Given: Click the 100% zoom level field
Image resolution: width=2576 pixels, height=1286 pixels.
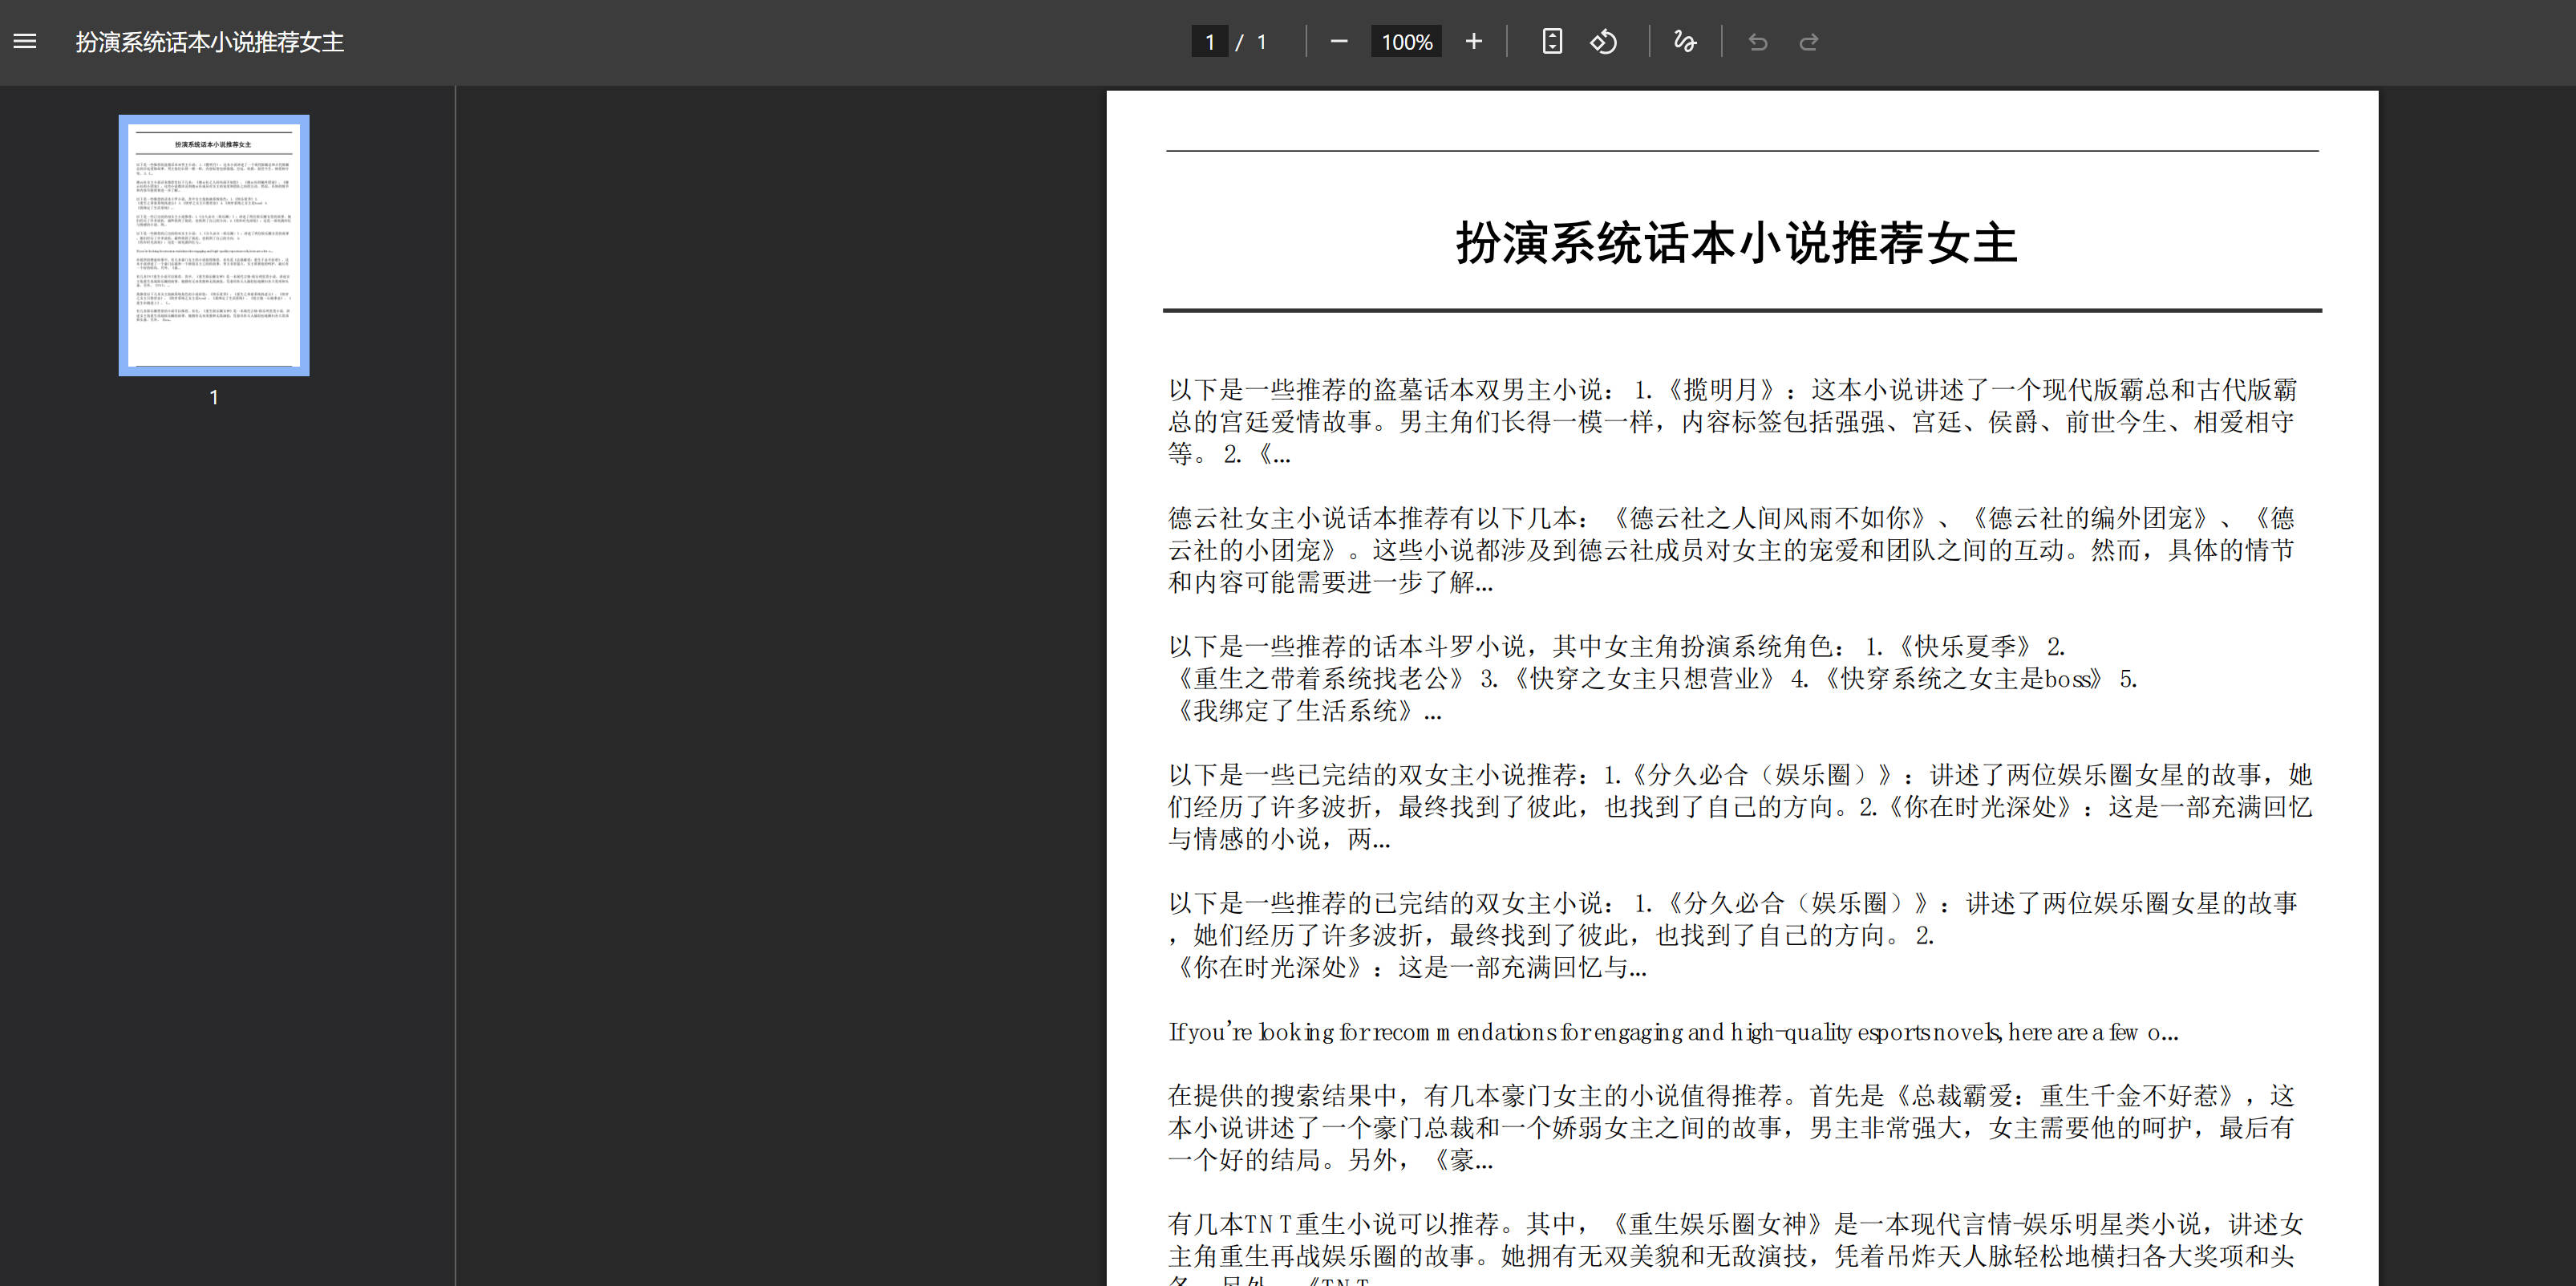Looking at the screenshot, I should pyautogui.click(x=1405, y=41).
